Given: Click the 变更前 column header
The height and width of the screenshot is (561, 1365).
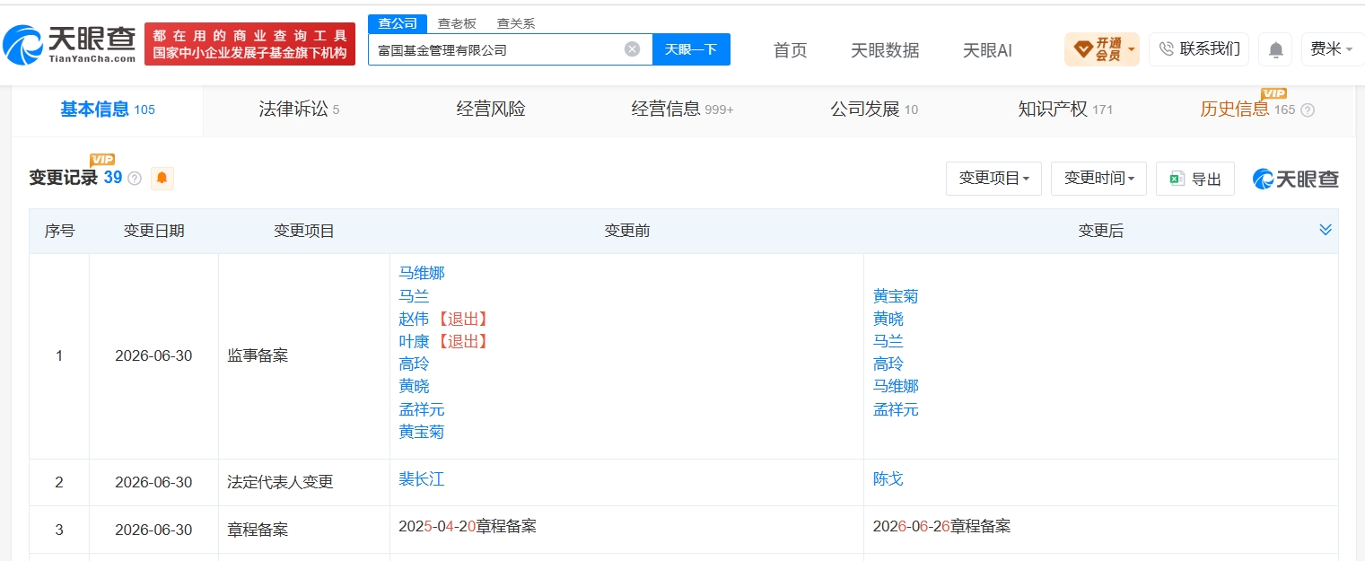Looking at the screenshot, I should [627, 231].
